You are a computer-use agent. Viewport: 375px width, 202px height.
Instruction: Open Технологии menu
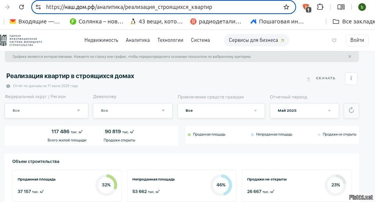[x=170, y=40]
